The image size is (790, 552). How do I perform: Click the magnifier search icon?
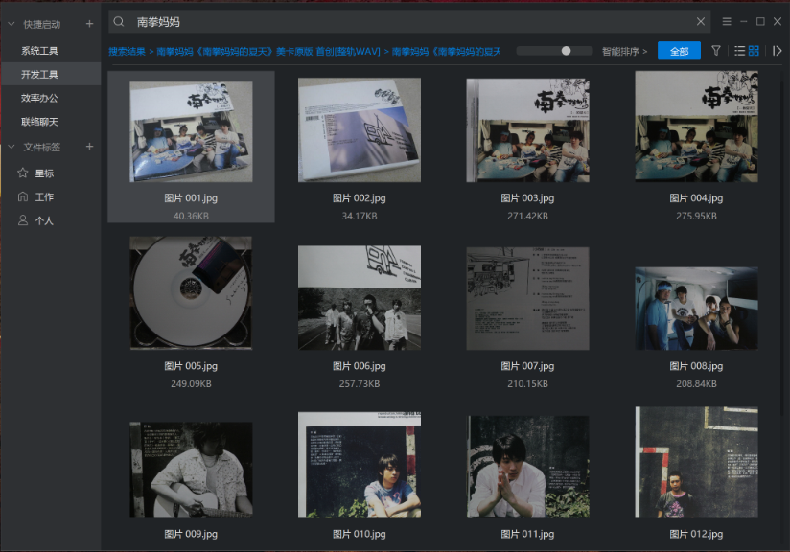(x=118, y=21)
